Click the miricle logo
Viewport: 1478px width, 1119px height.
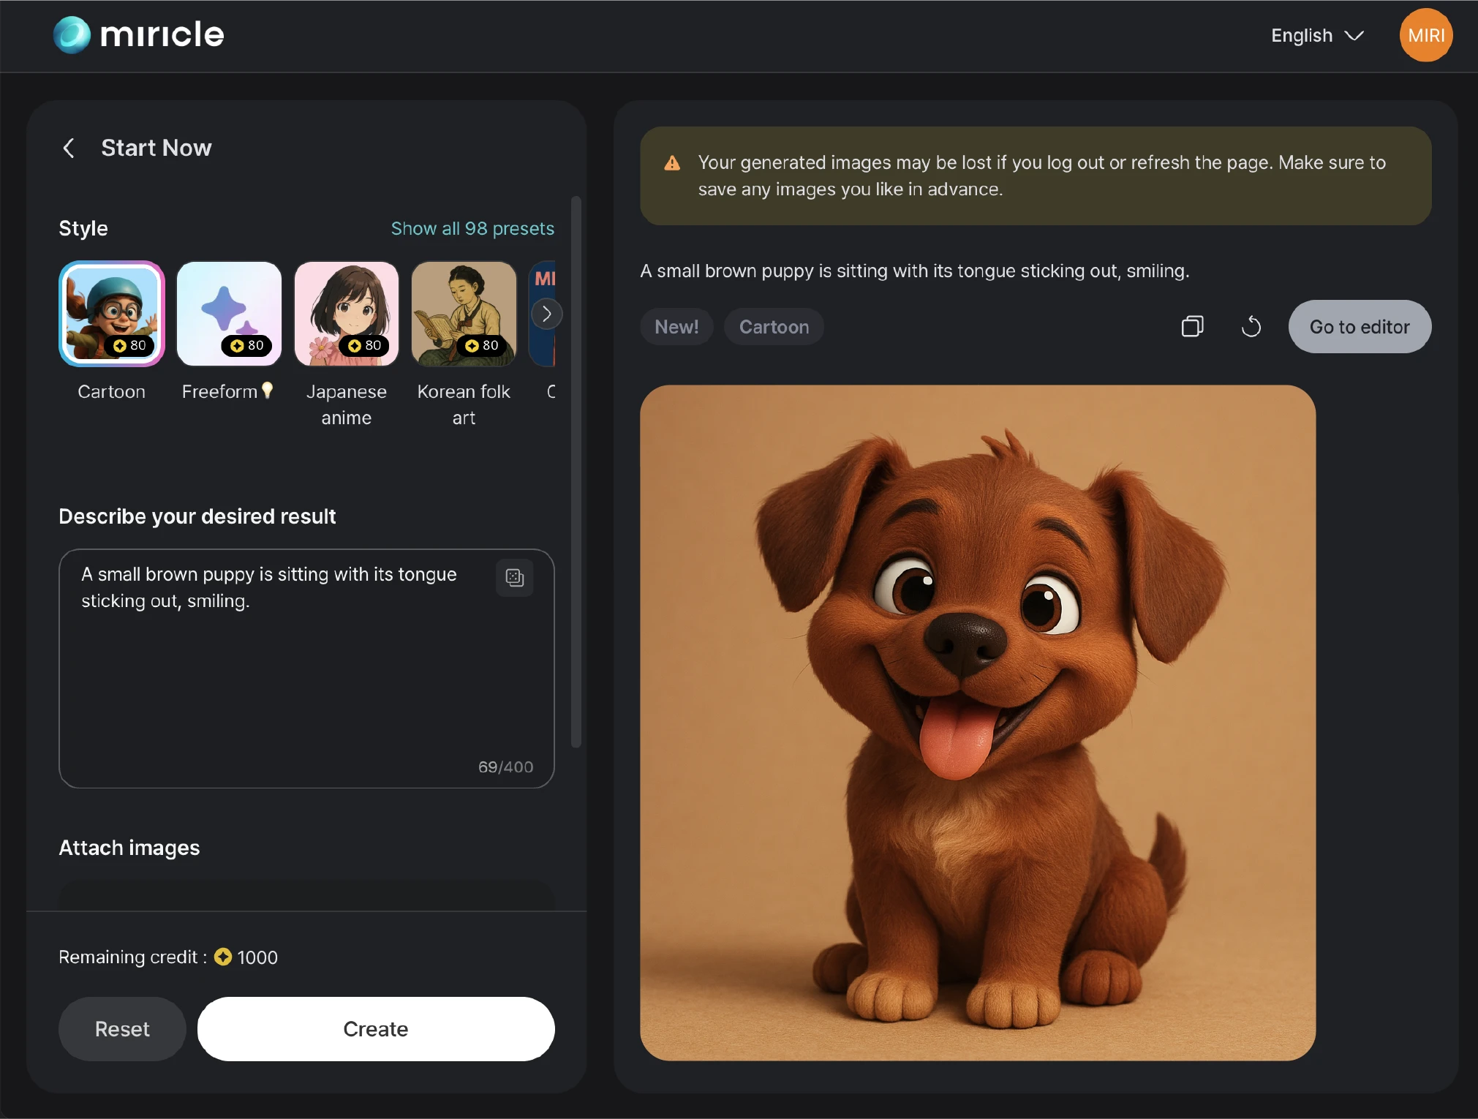point(137,34)
